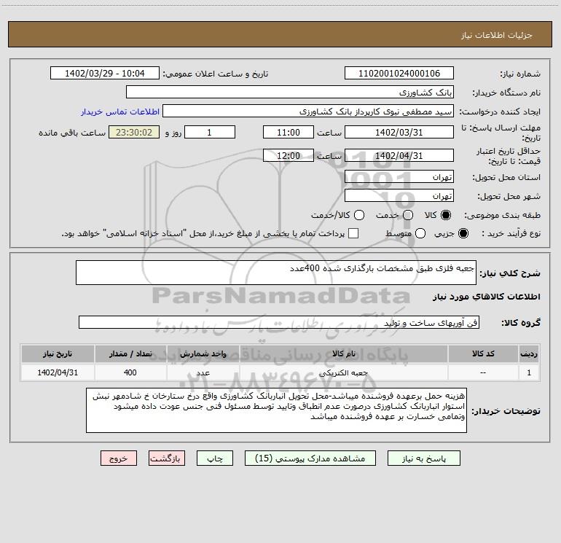
Task: Click the واحد شمارش column header
Action: point(203,353)
